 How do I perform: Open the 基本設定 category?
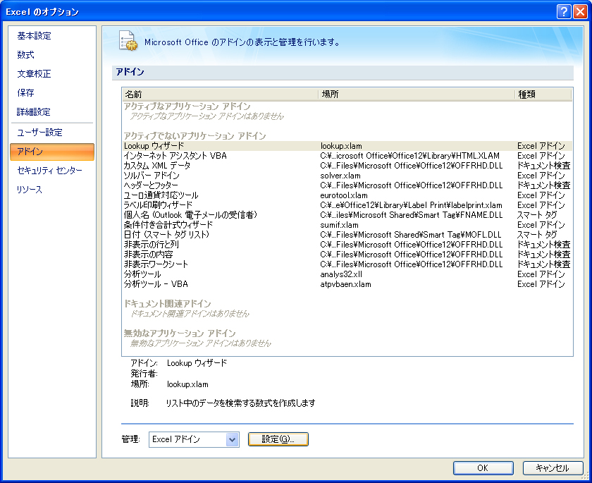35,36
